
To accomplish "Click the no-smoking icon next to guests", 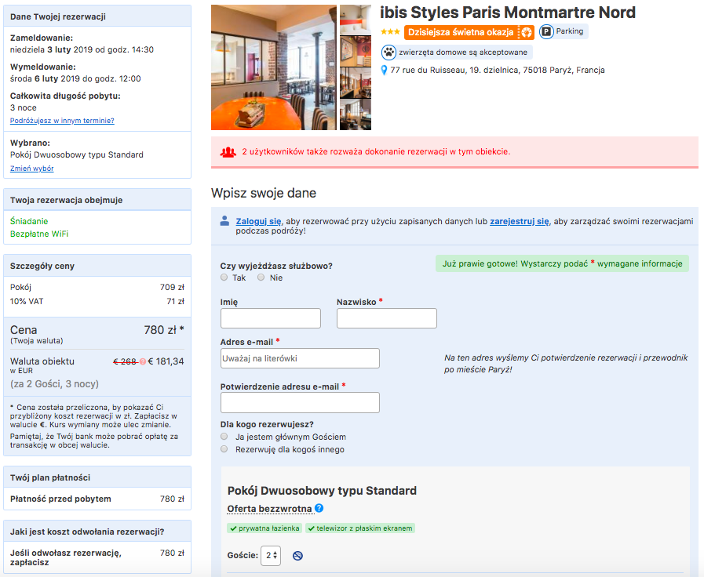I will 297,556.
